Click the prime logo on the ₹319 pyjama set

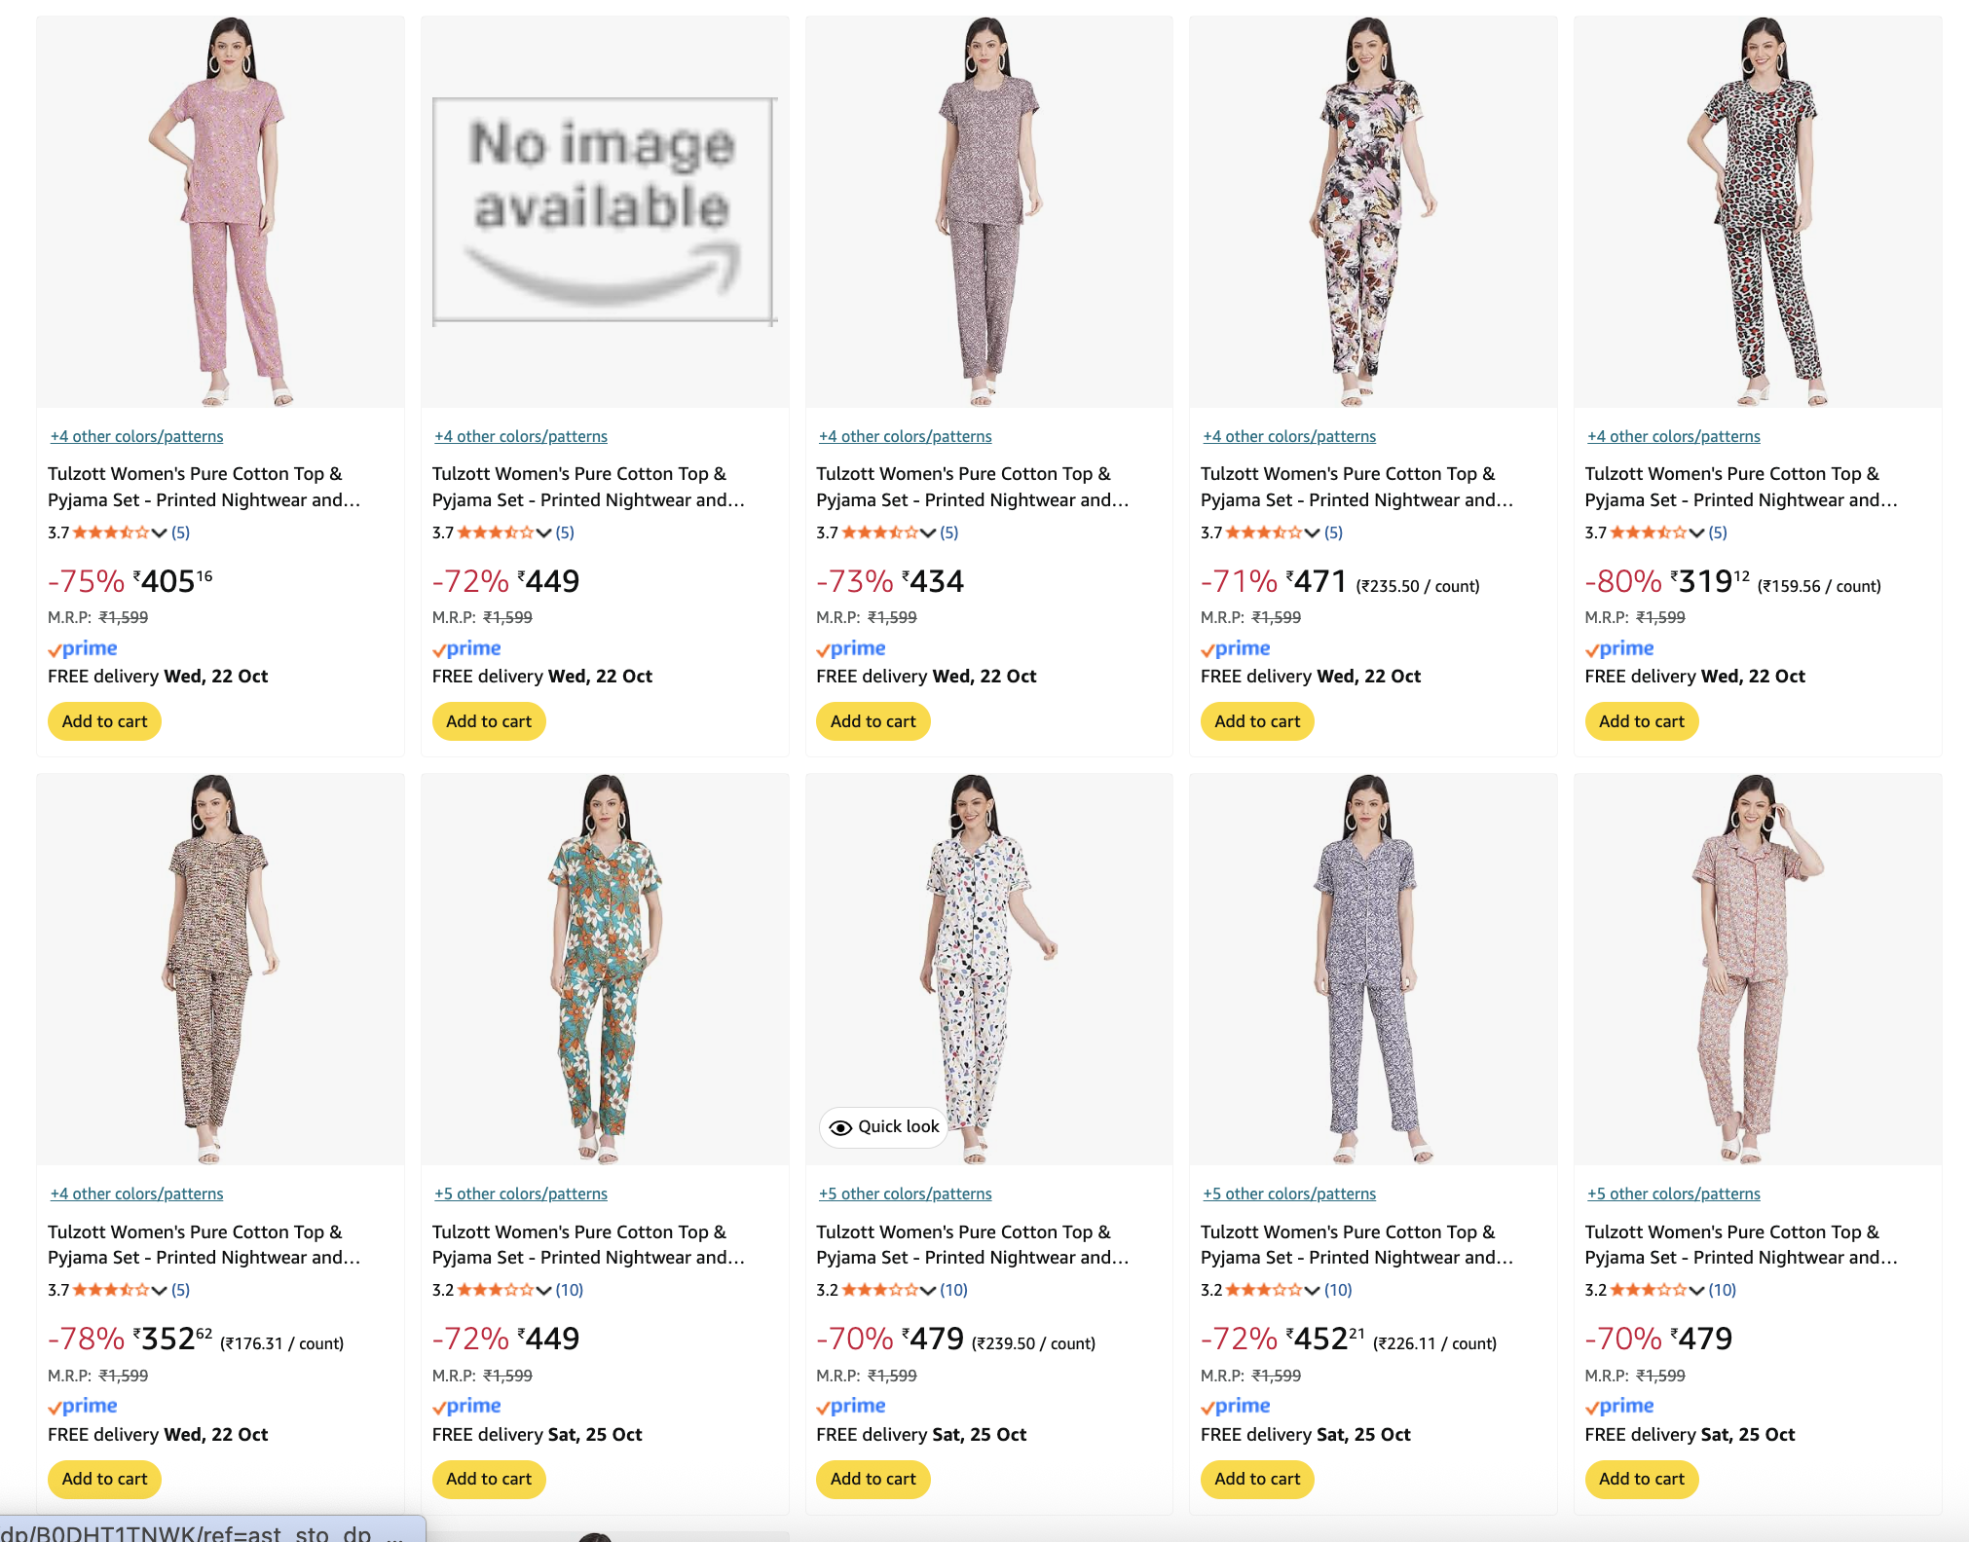(x=1619, y=649)
